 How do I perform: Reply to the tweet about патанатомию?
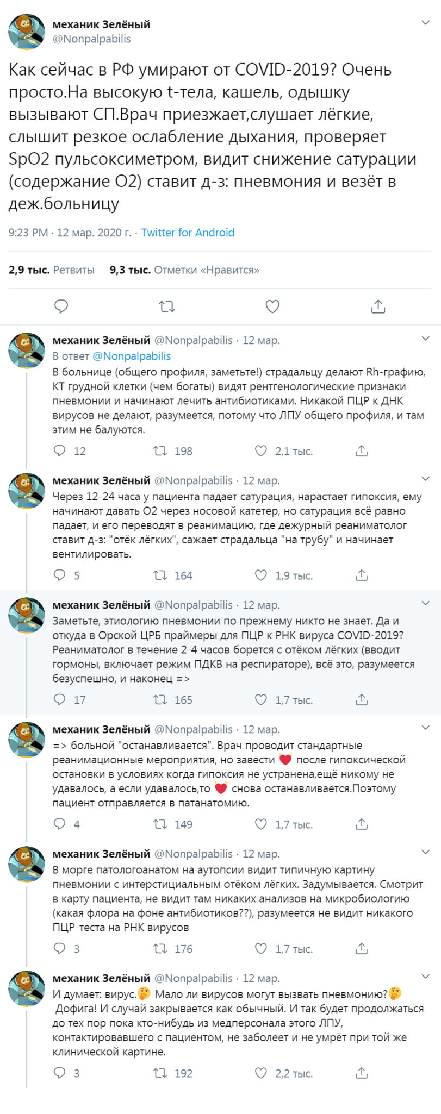click(60, 824)
